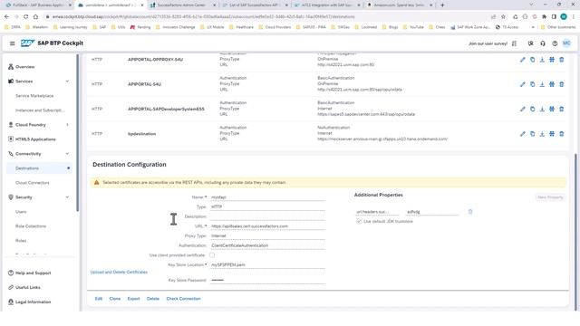Open the hamburger navigation menu
Screen dimensions: 580x326
coord(12,43)
